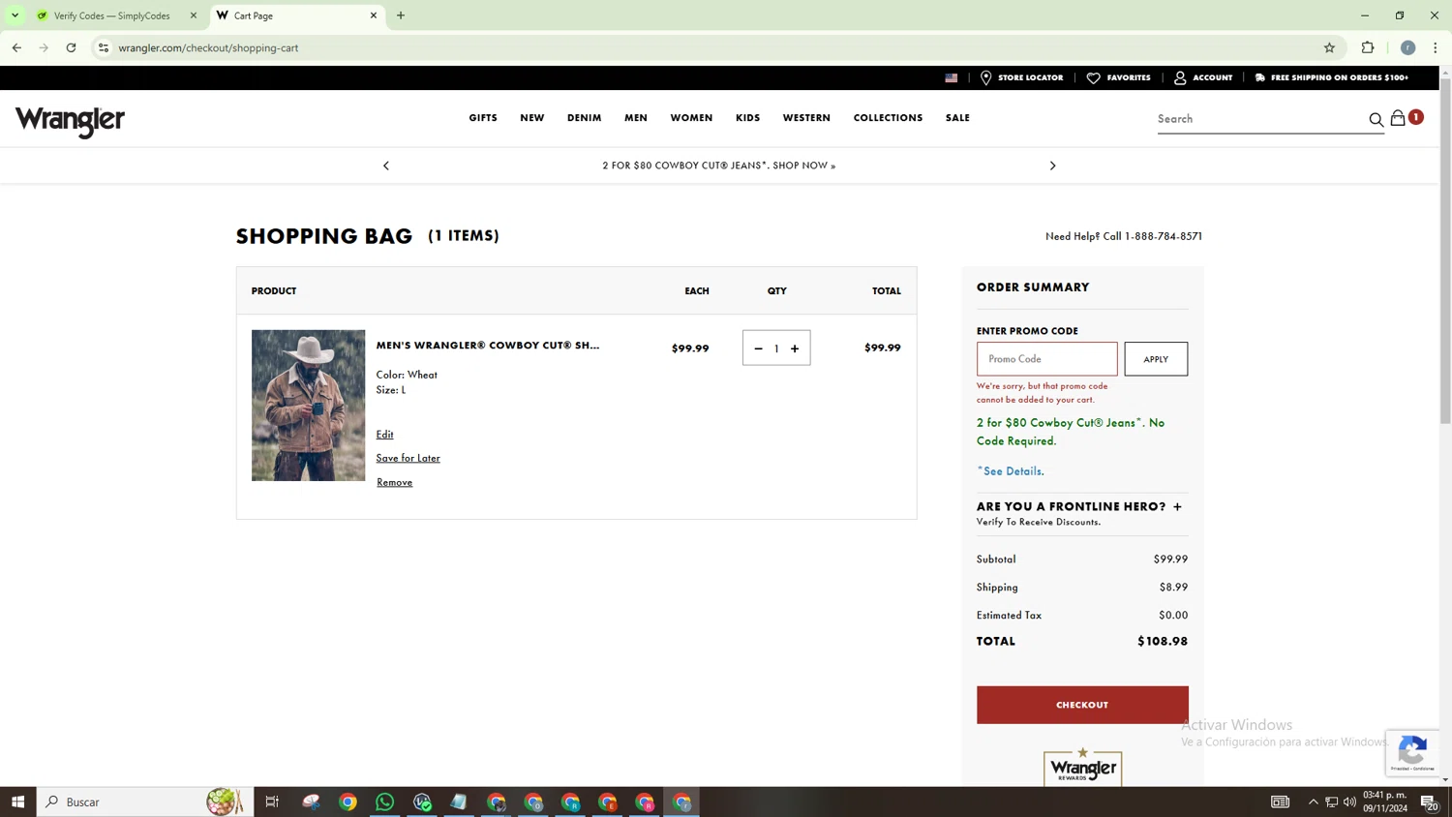
Task: Open the network icon in system tray
Action: tap(1331, 802)
